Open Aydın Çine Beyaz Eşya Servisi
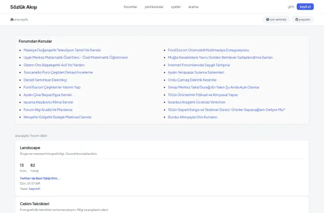The height and width of the screenshot is (213, 324). [48, 95]
